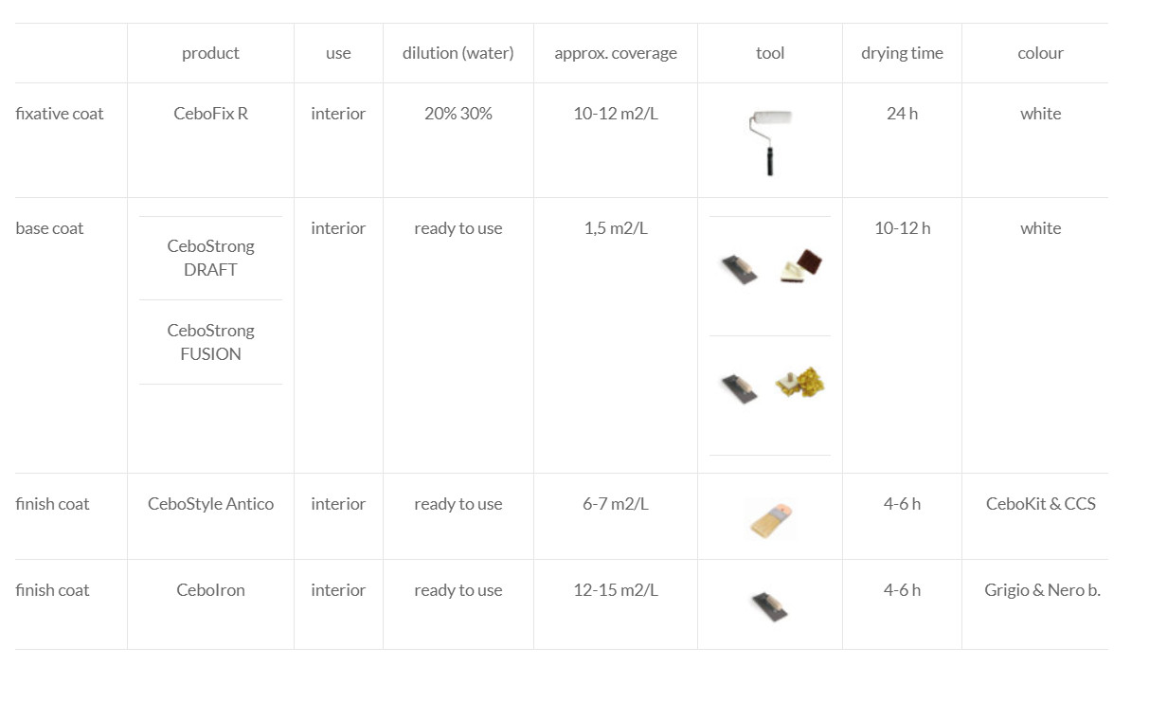Click the gold leaf tool icon
The height and width of the screenshot is (702, 1149).
click(x=799, y=383)
